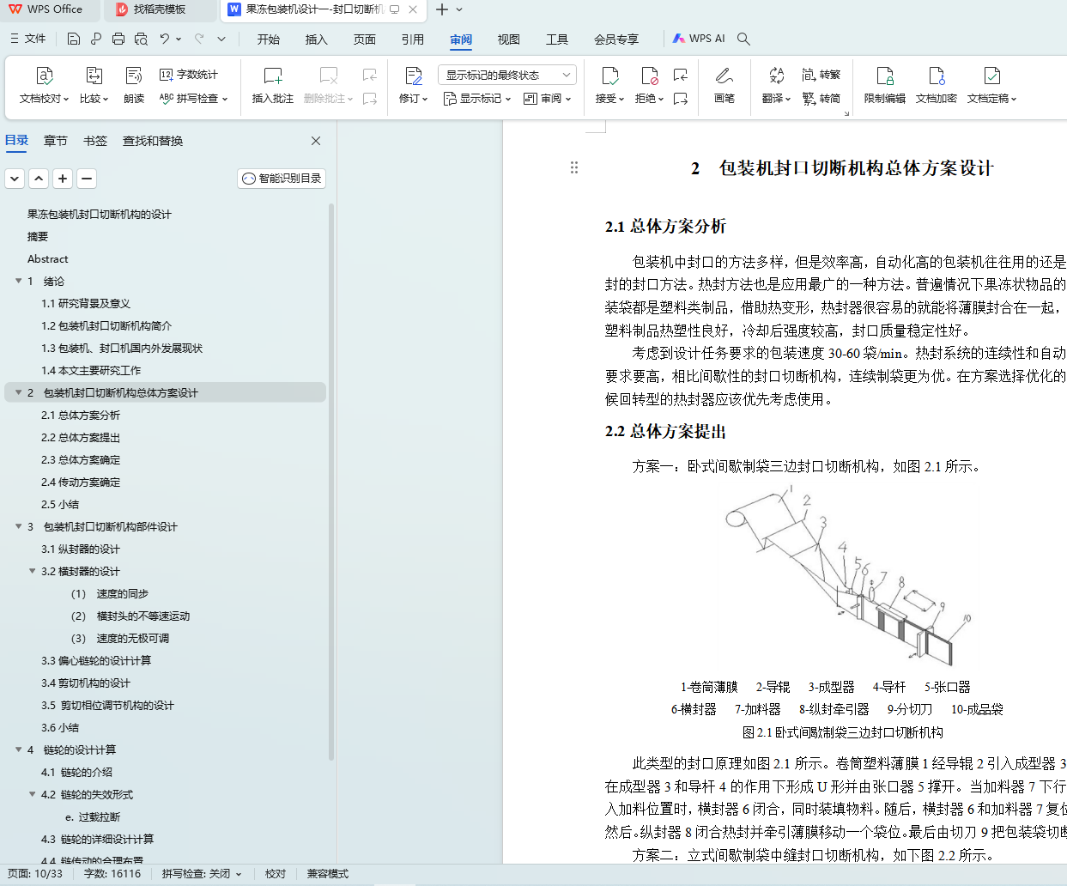This screenshot has height=886, width=1067.
Task: Switch to 章节 tab in navigation pane
Action: [x=56, y=141]
